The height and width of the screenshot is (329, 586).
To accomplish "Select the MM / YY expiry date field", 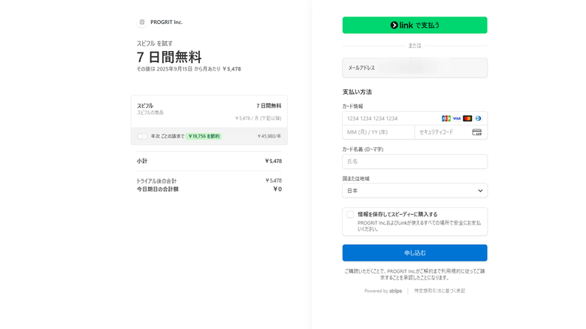I will [x=378, y=132].
